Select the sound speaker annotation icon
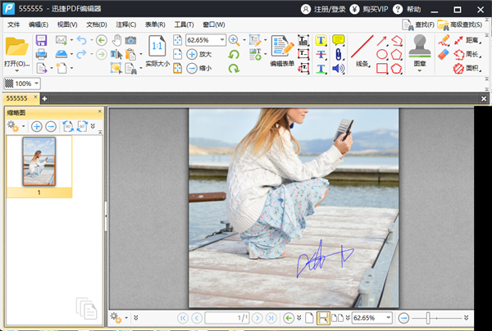Image resolution: width=492 pixels, height=331 pixels. point(338,69)
